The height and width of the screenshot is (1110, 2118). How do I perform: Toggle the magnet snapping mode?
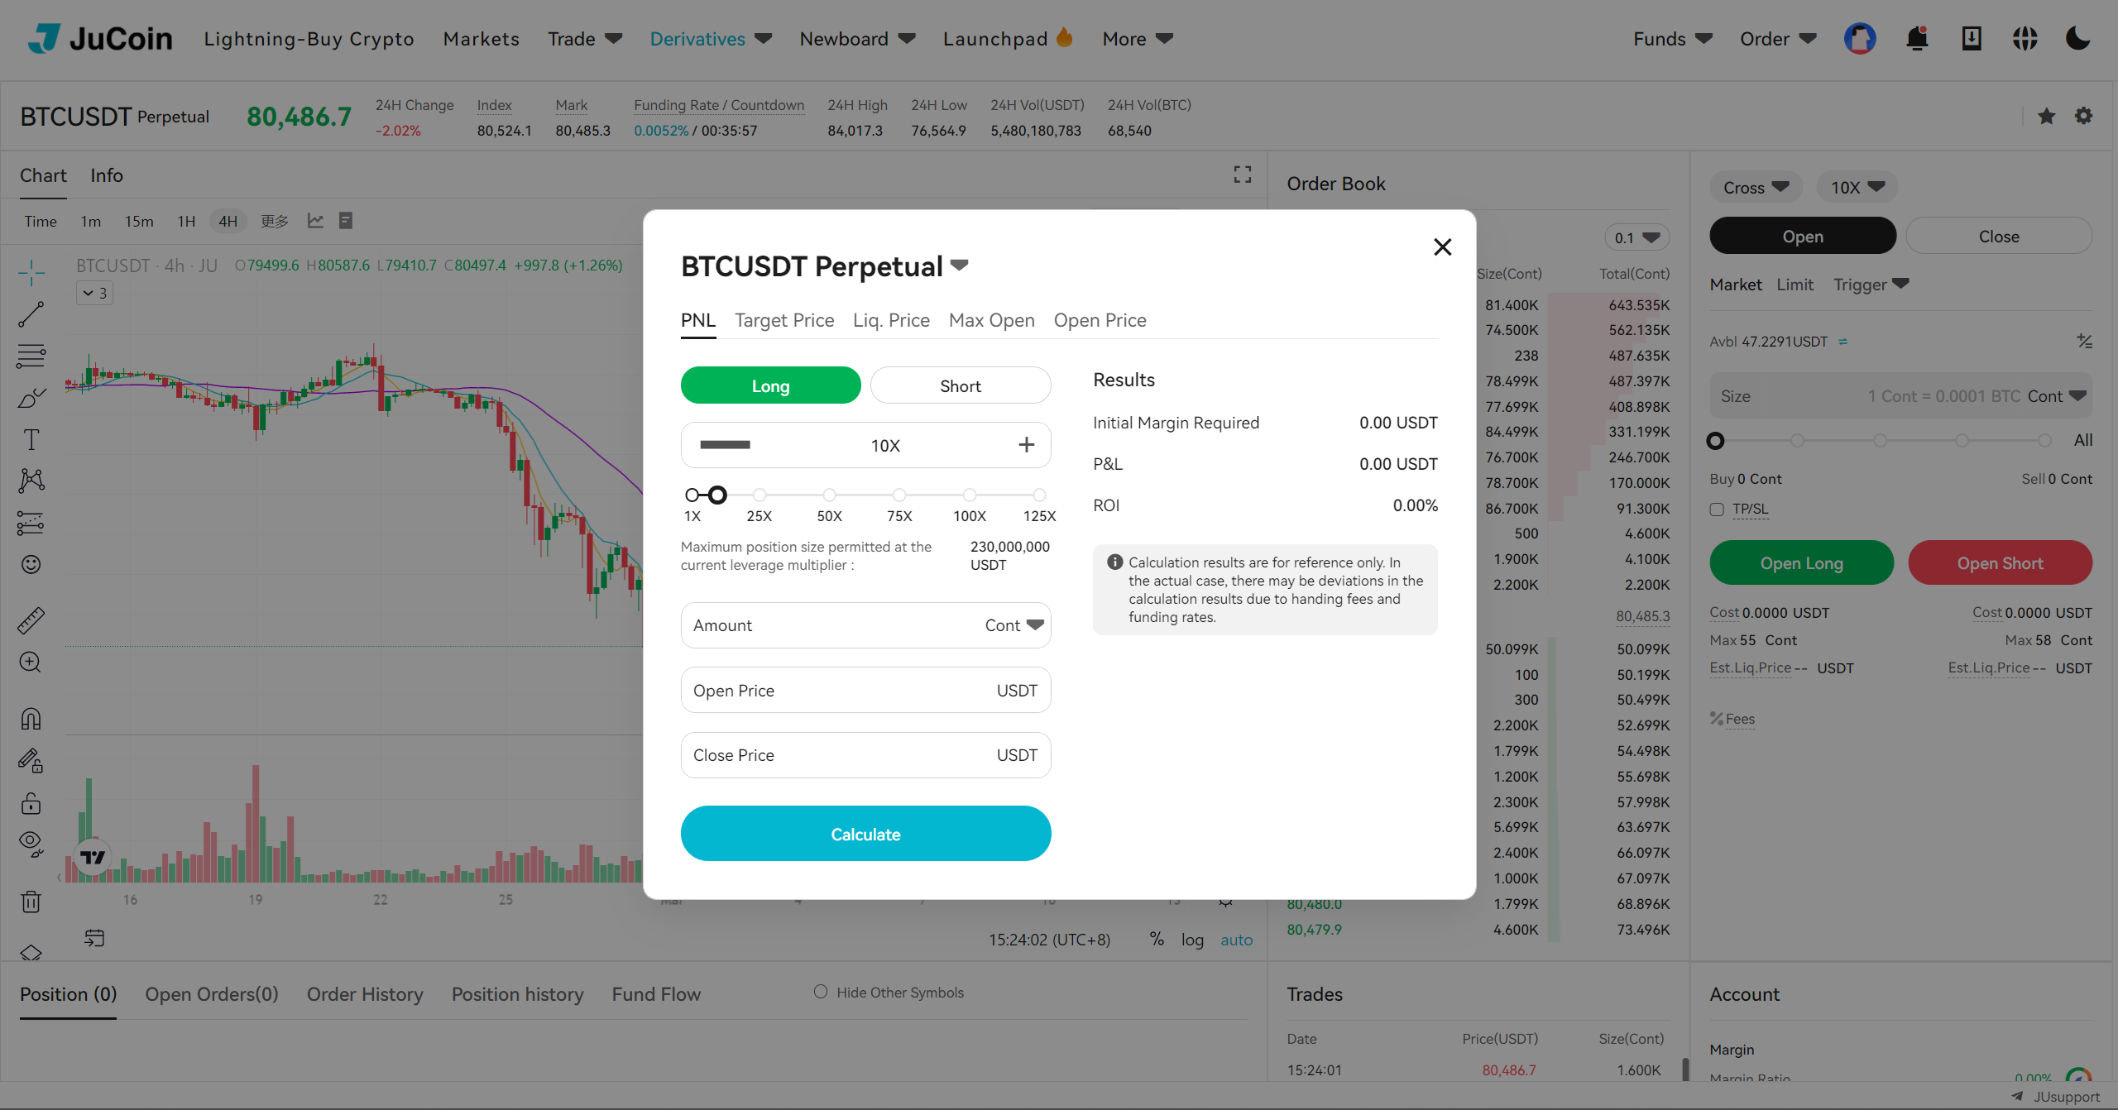pyautogui.click(x=31, y=719)
